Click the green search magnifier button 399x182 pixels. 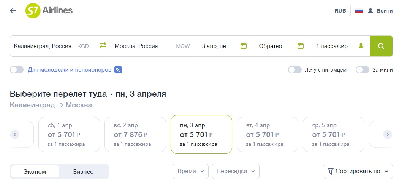point(381,46)
